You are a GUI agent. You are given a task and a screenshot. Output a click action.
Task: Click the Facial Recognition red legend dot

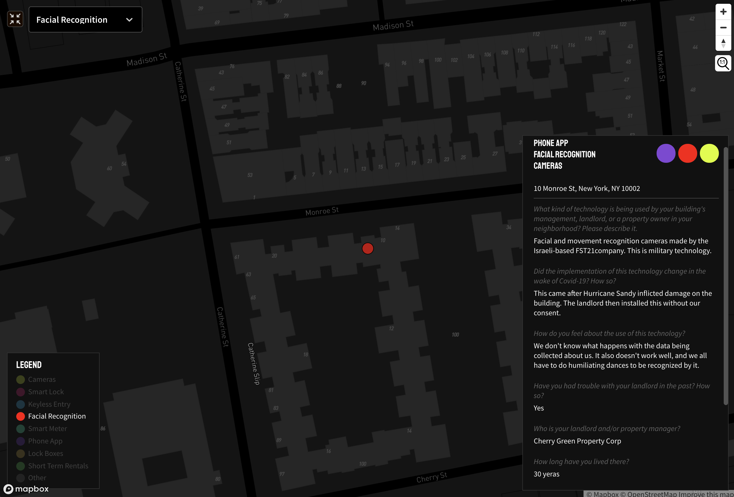21,416
